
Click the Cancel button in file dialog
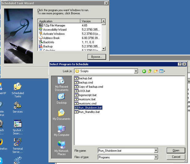pos(176,157)
